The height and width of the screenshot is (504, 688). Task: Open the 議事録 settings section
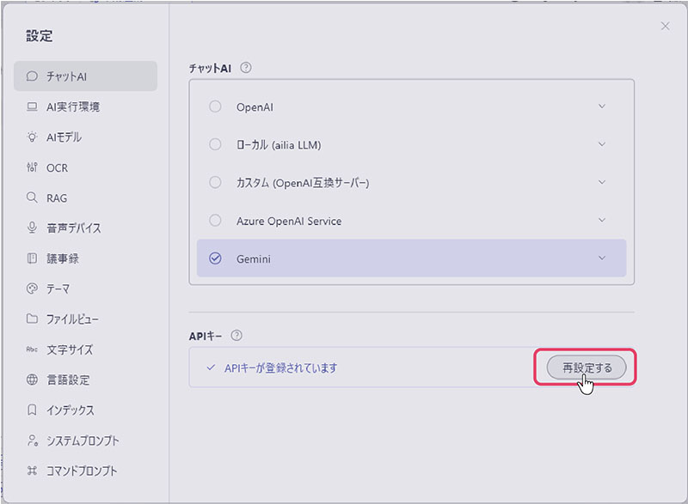(x=62, y=258)
